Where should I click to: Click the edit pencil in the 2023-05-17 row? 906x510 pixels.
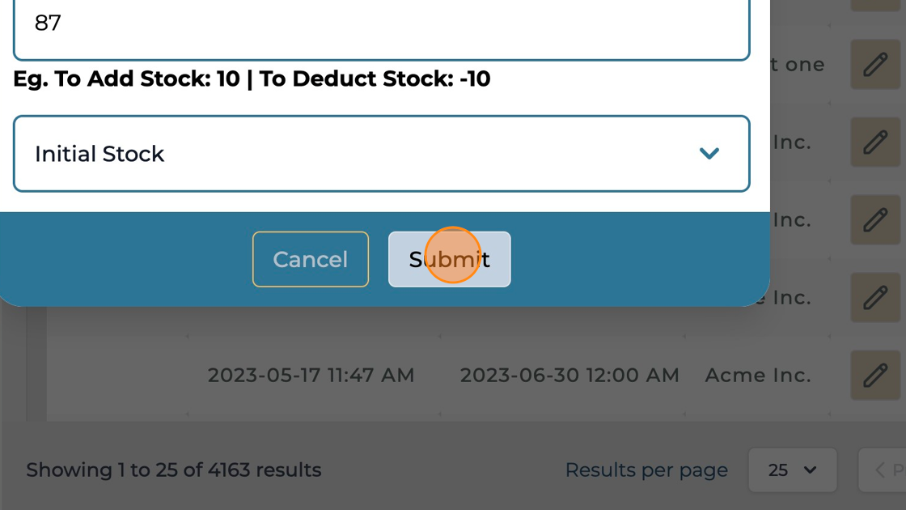pyautogui.click(x=875, y=376)
